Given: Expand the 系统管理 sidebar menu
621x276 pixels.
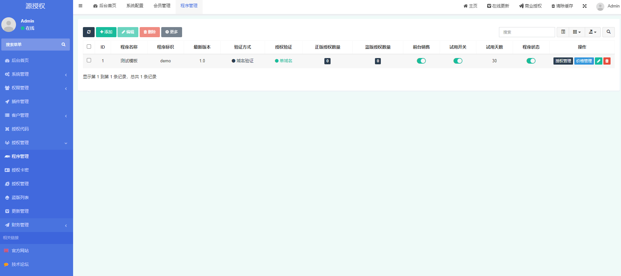Looking at the screenshot, I should coord(36,74).
